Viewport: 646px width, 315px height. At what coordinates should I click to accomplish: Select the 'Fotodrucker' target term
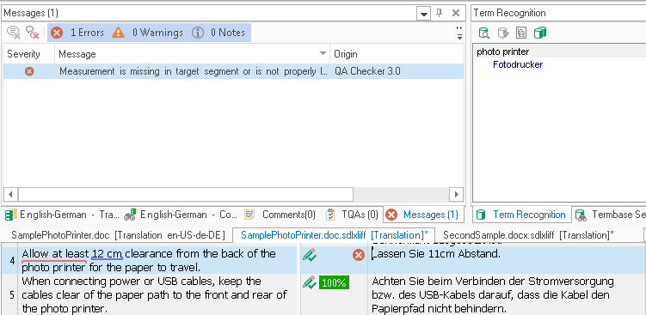[x=518, y=64]
